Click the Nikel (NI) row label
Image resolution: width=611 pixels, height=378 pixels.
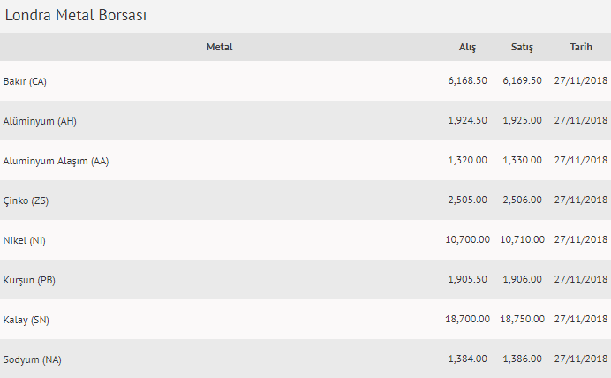(x=24, y=240)
